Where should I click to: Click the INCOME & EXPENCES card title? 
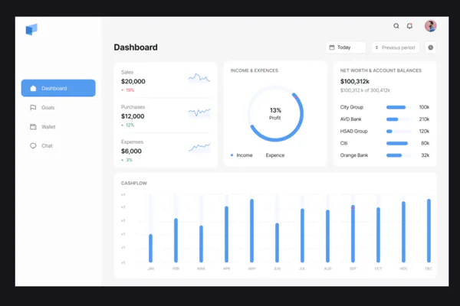click(254, 70)
